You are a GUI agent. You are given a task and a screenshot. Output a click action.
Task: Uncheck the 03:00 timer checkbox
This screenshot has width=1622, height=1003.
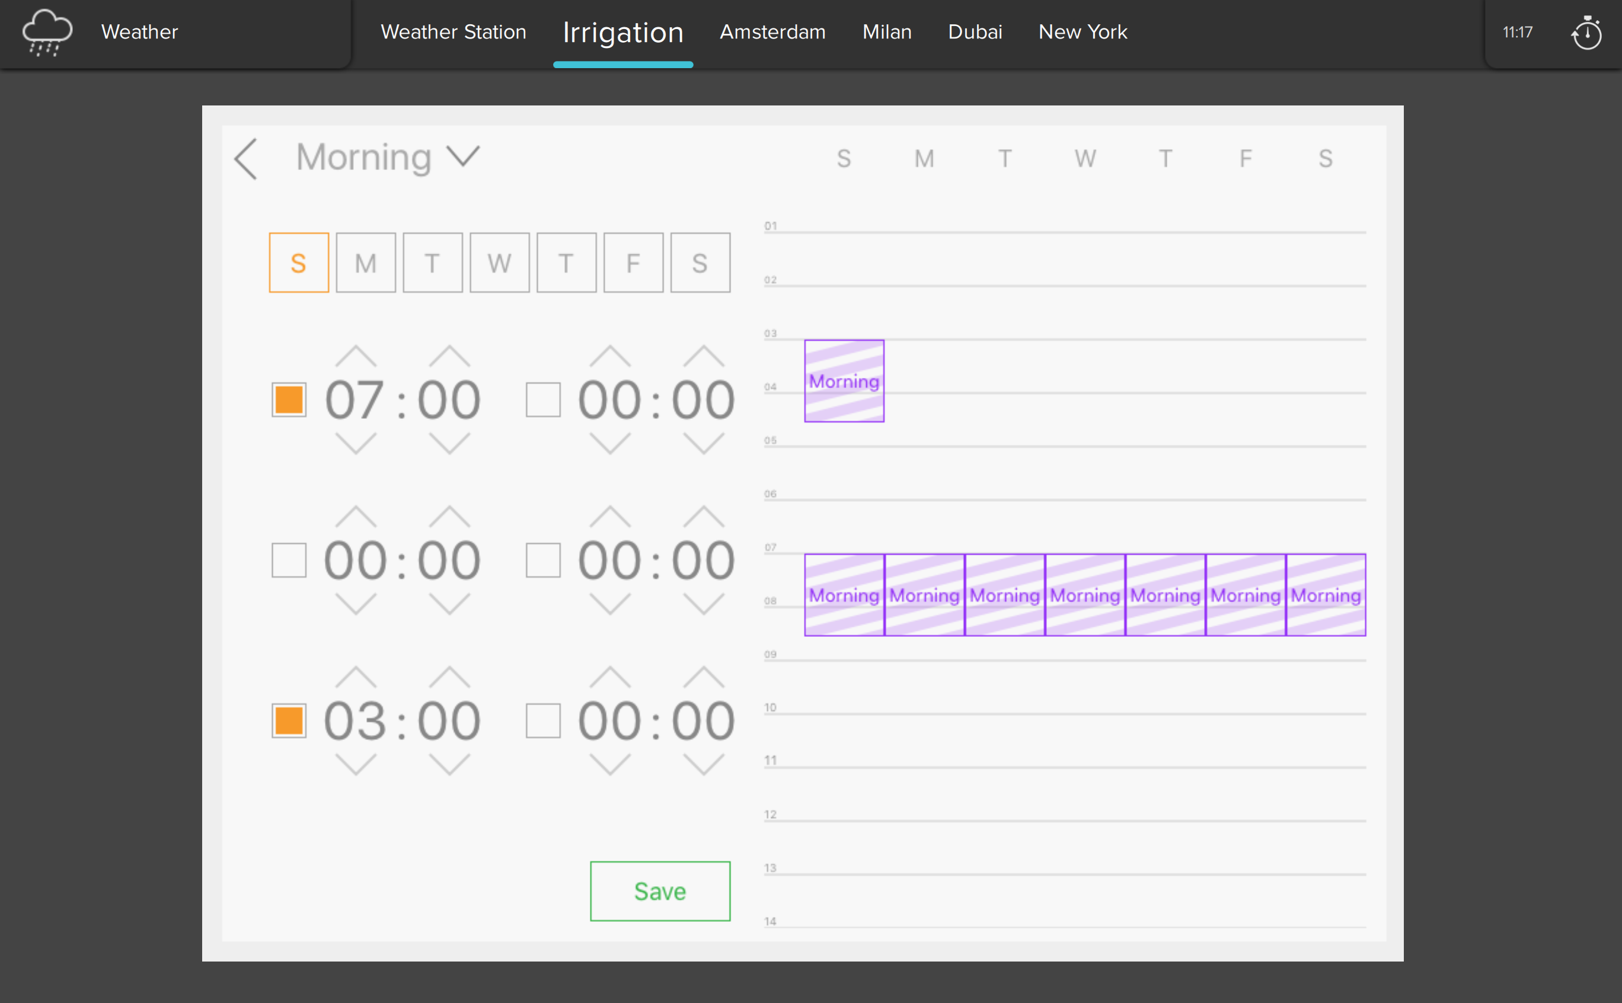click(289, 720)
